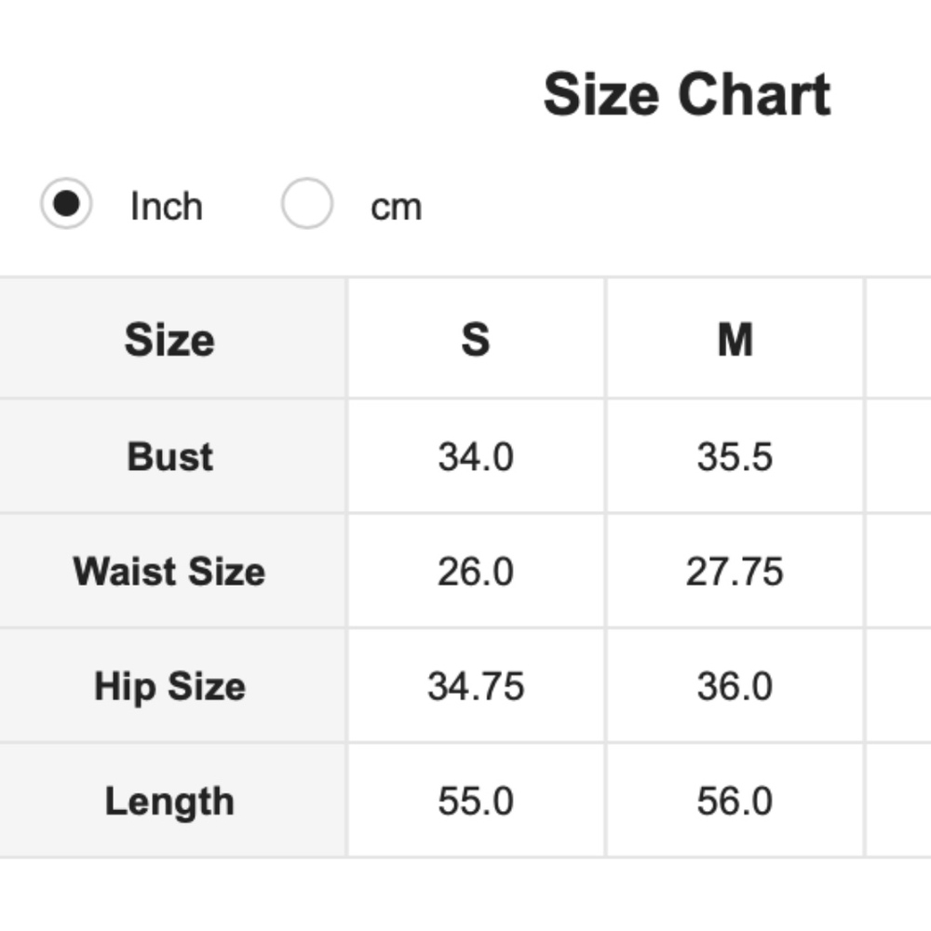Select the Inch radio button
This screenshot has width=931, height=931.
66,204
